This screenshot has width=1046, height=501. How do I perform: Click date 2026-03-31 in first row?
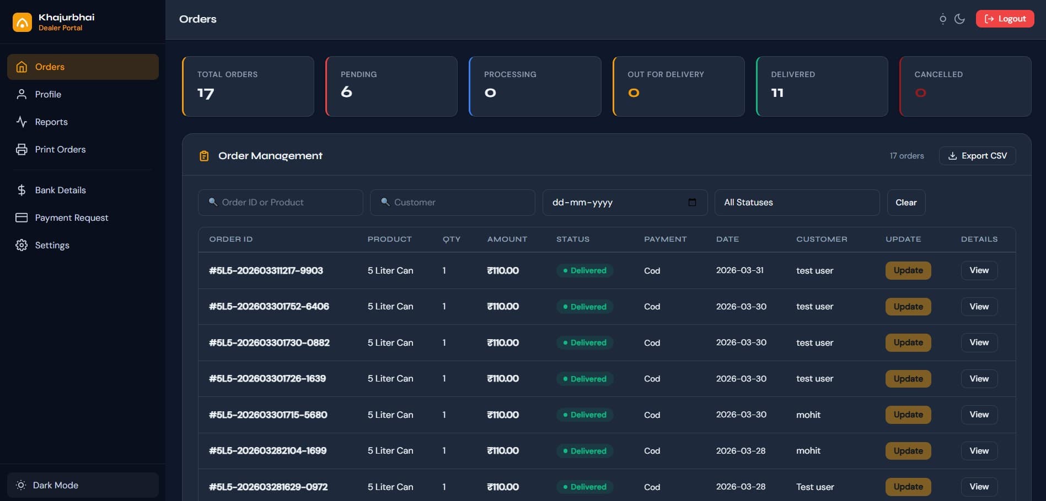tap(739, 270)
